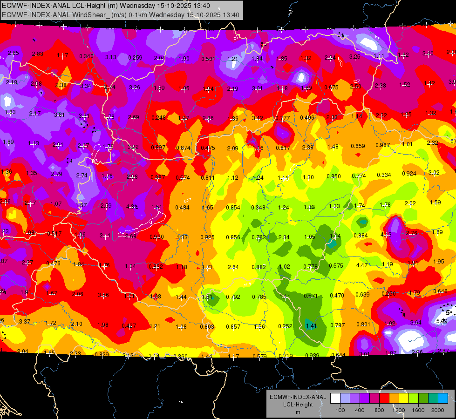Click the 0.348 wind shear value
This screenshot has height=419, width=456.
258,207
